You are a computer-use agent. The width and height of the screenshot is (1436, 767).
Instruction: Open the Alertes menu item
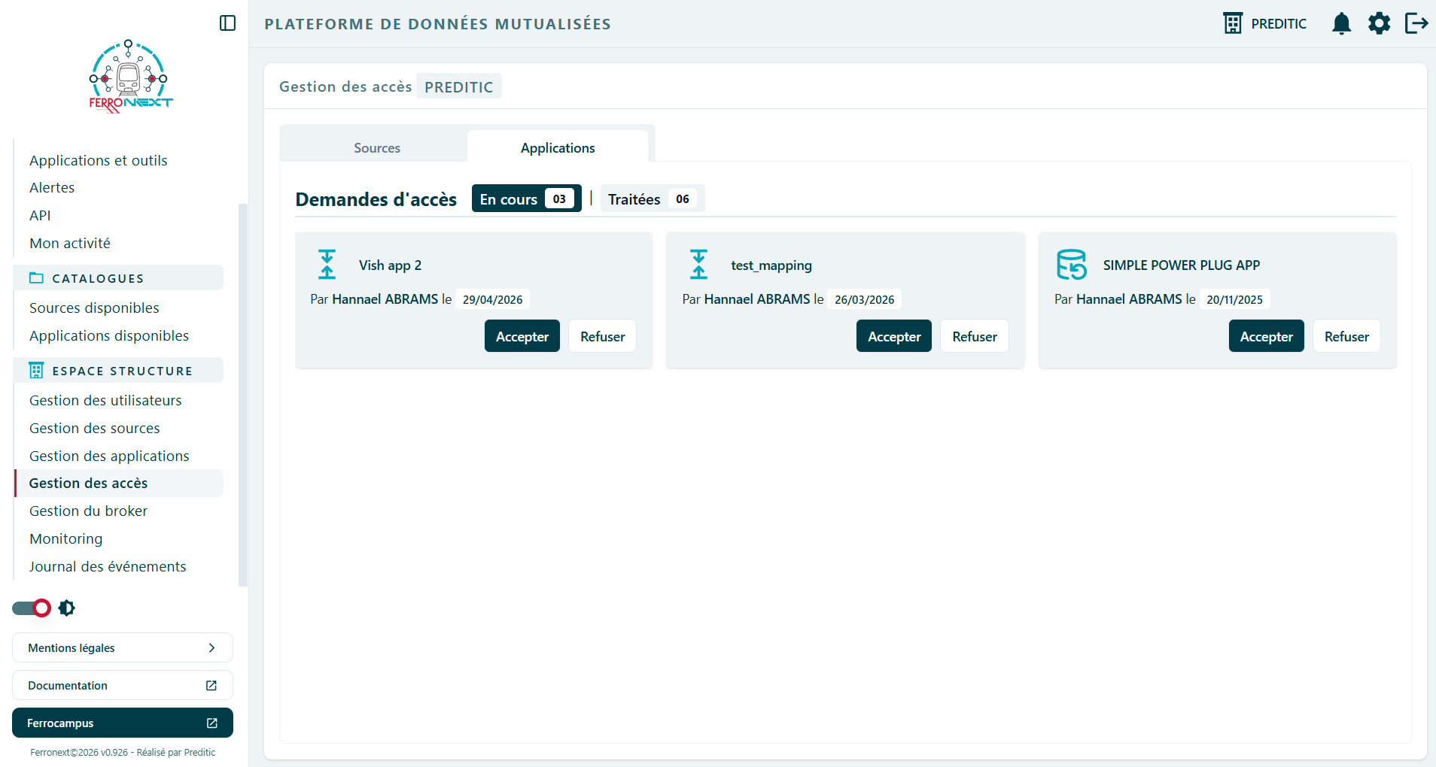(52, 187)
